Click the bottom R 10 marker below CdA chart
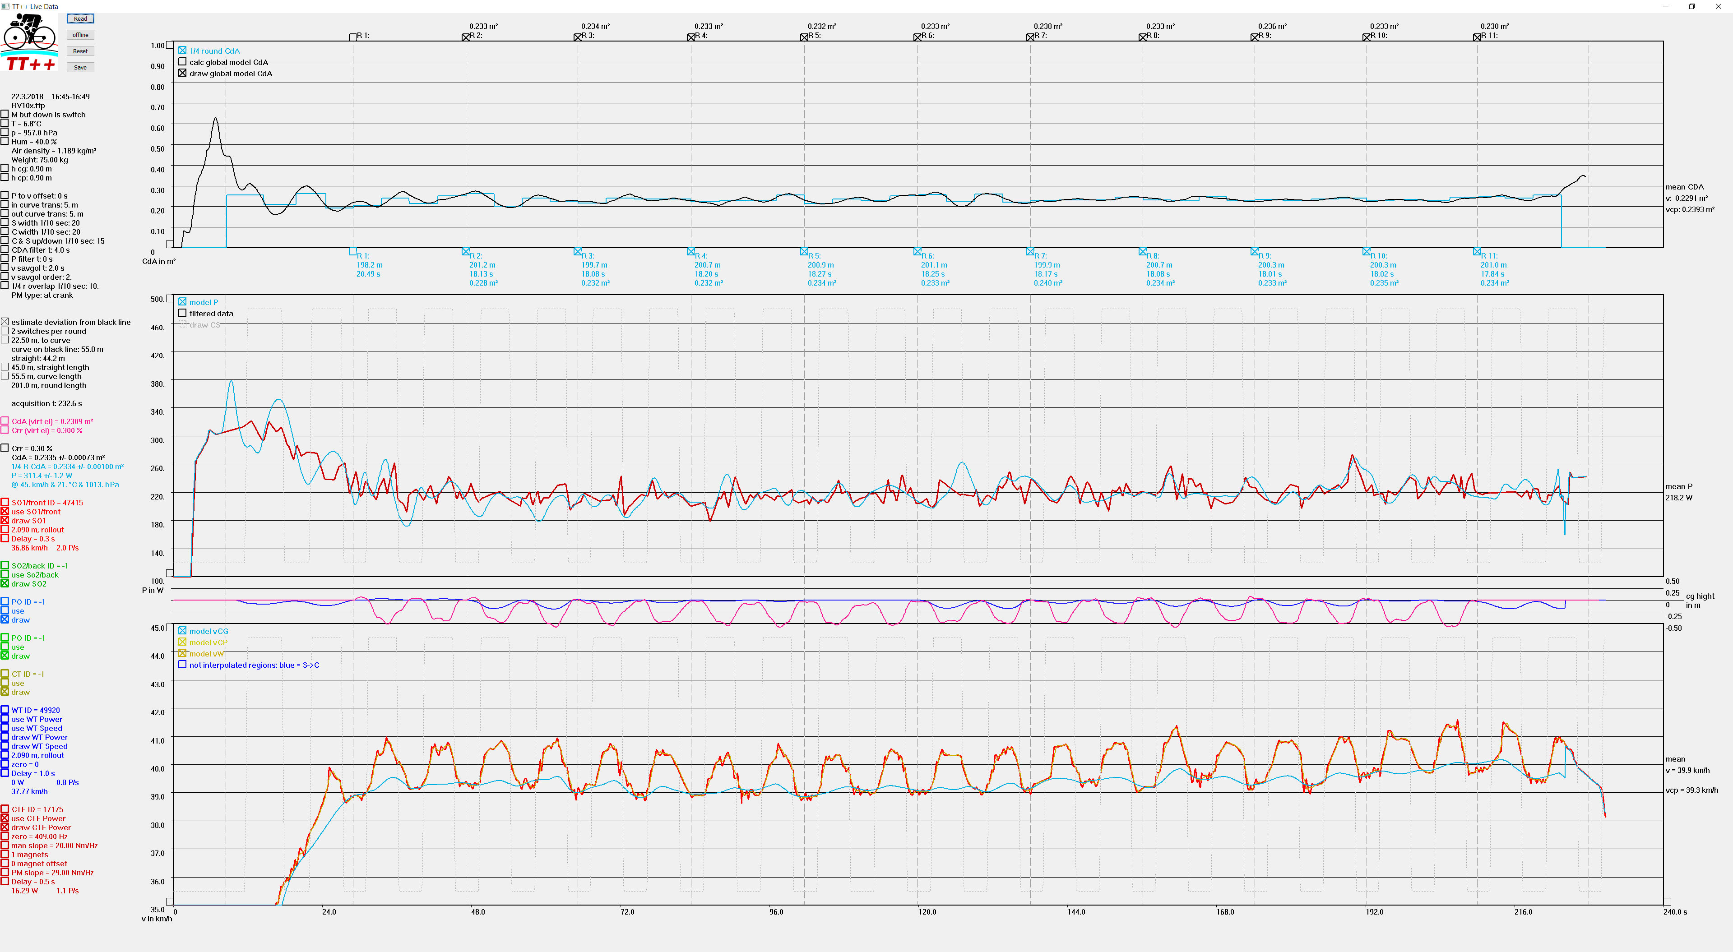The width and height of the screenshot is (1733, 952). pos(1367,252)
